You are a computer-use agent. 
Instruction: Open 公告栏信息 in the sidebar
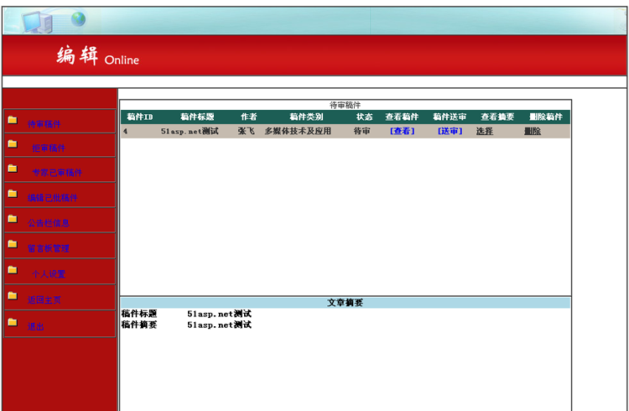point(49,223)
